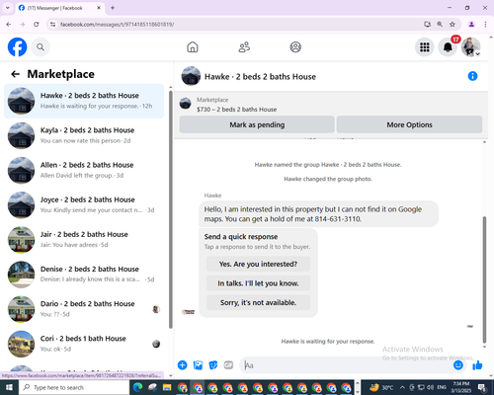Send quick reply Yes. Are you interested?
494x395 pixels.
pos(258,264)
